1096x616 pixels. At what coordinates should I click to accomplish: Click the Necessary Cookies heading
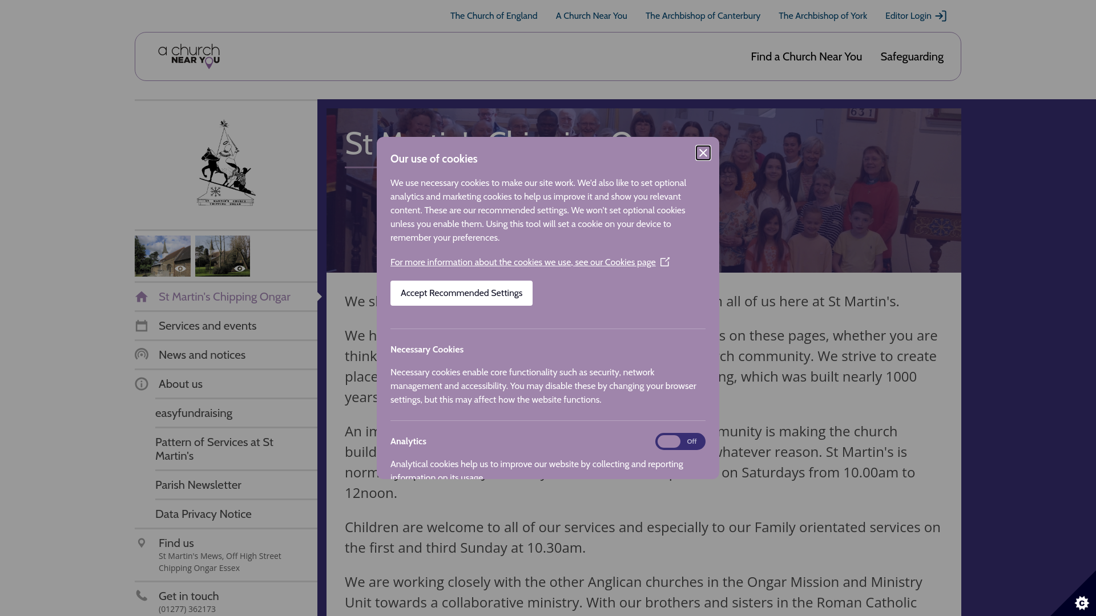coord(427,350)
